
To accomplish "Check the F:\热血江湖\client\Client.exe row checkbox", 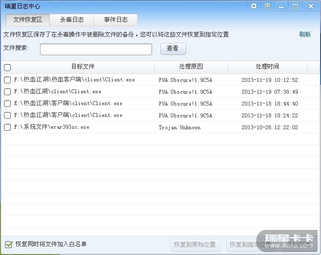I will point(7,92).
